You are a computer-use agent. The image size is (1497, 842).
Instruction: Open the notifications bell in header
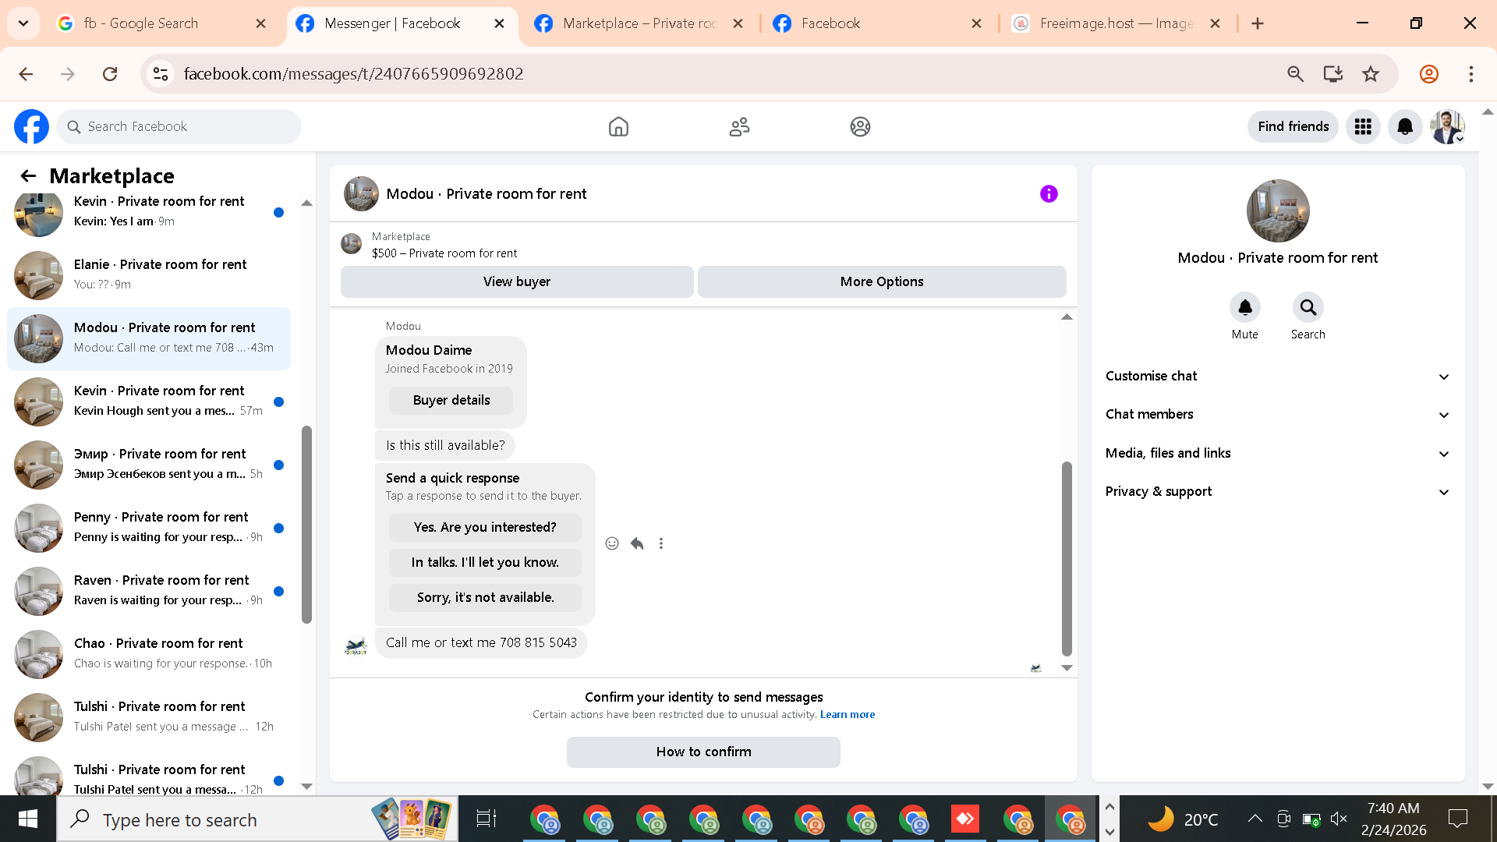coord(1405,126)
